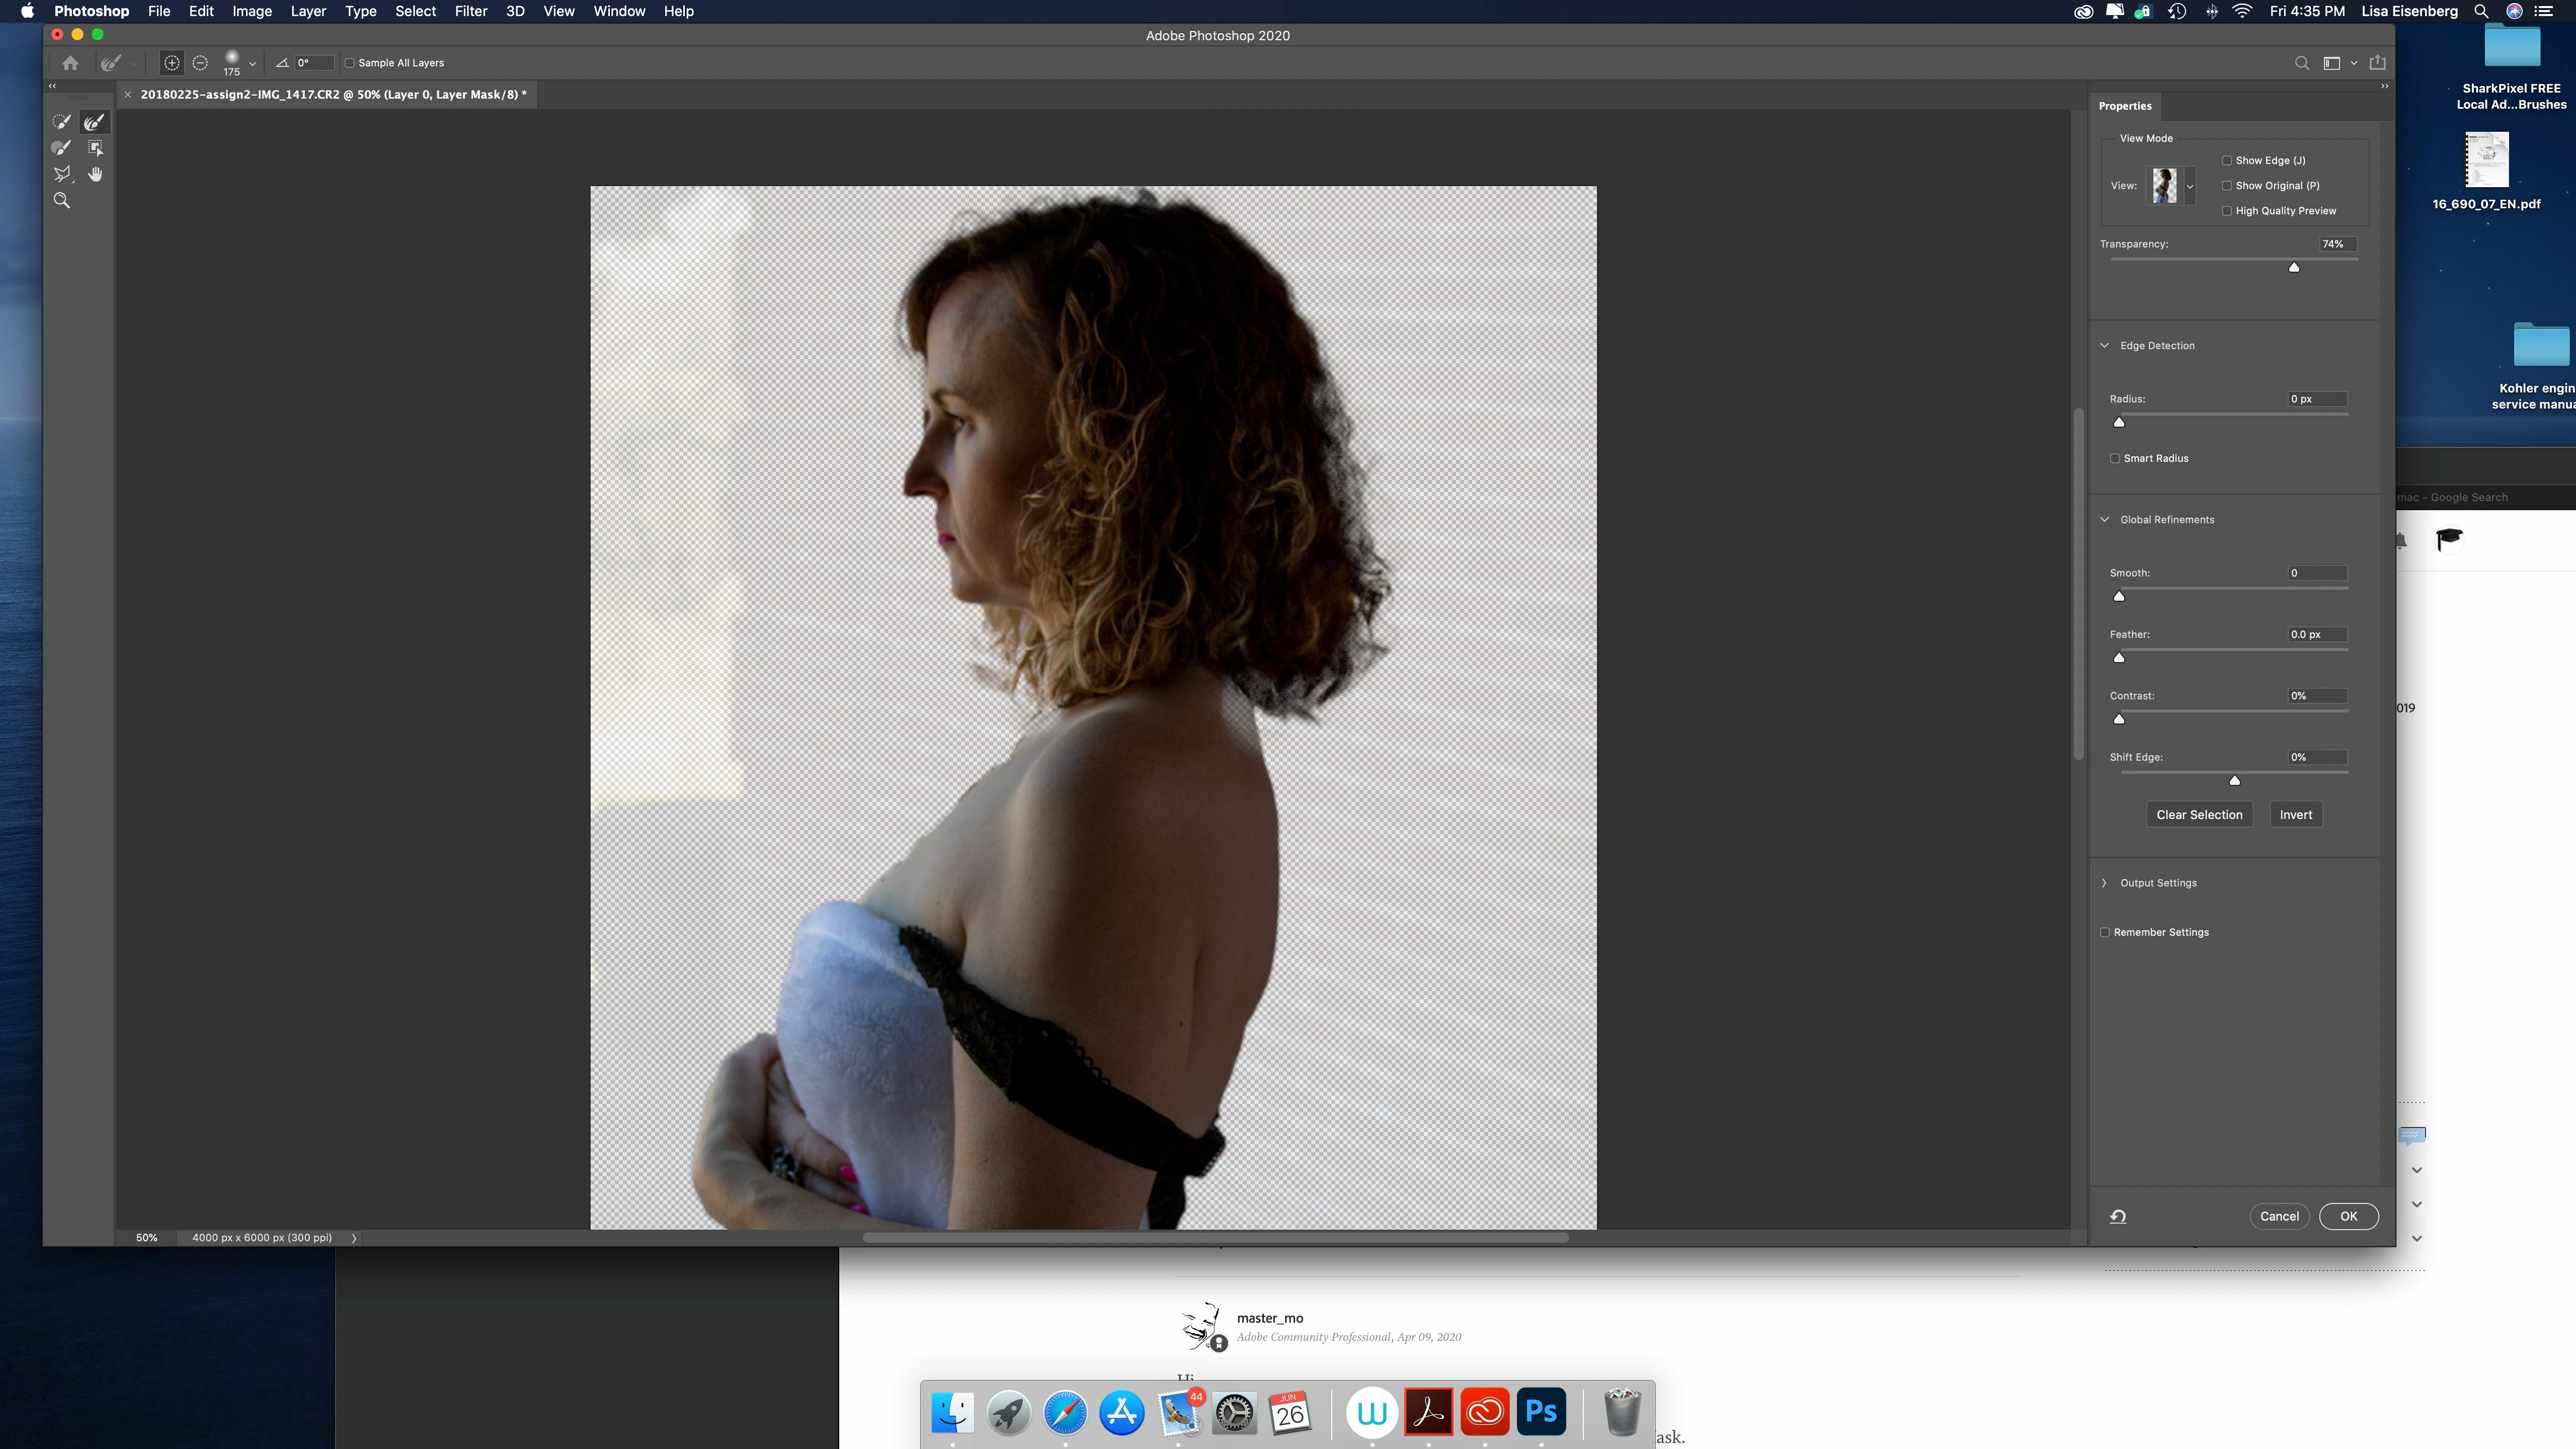Select the Object Selection tool
Image resolution: width=2576 pixels, height=1449 pixels.
pyautogui.click(x=96, y=148)
